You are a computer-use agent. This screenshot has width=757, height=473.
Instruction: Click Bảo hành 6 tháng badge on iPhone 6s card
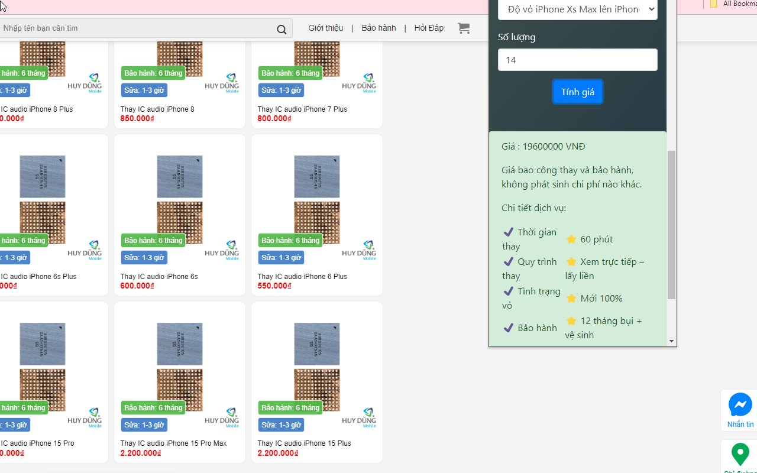tap(153, 241)
